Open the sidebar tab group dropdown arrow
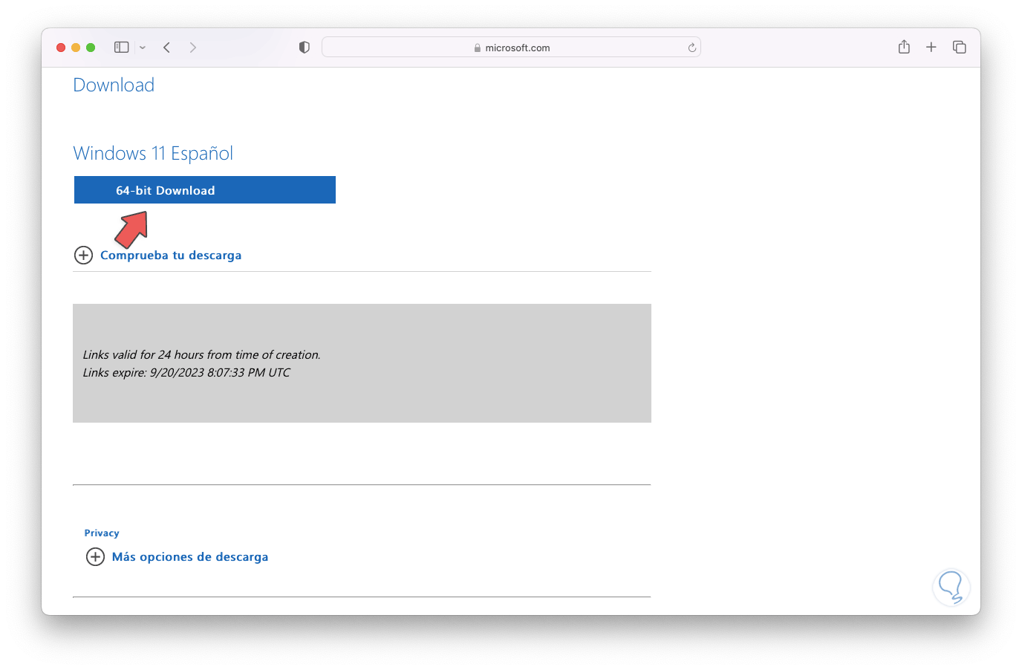The height and width of the screenshot is (670, 1022). (x=143, y=48)
